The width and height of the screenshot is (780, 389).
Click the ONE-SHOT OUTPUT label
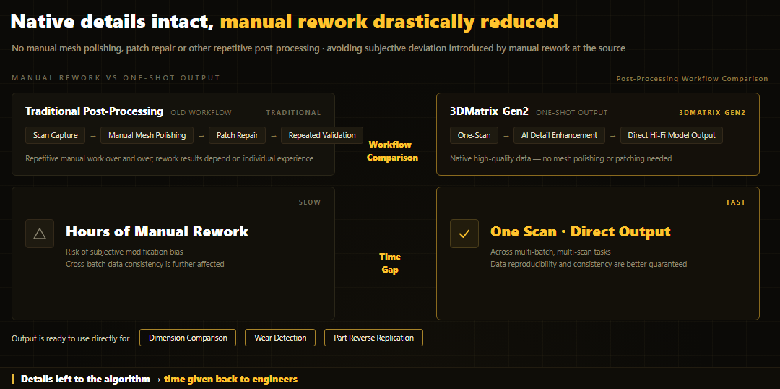[571, 113]
